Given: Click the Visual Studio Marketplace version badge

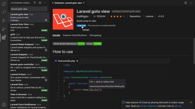Looking at the screenshot, I should [69, 44].
